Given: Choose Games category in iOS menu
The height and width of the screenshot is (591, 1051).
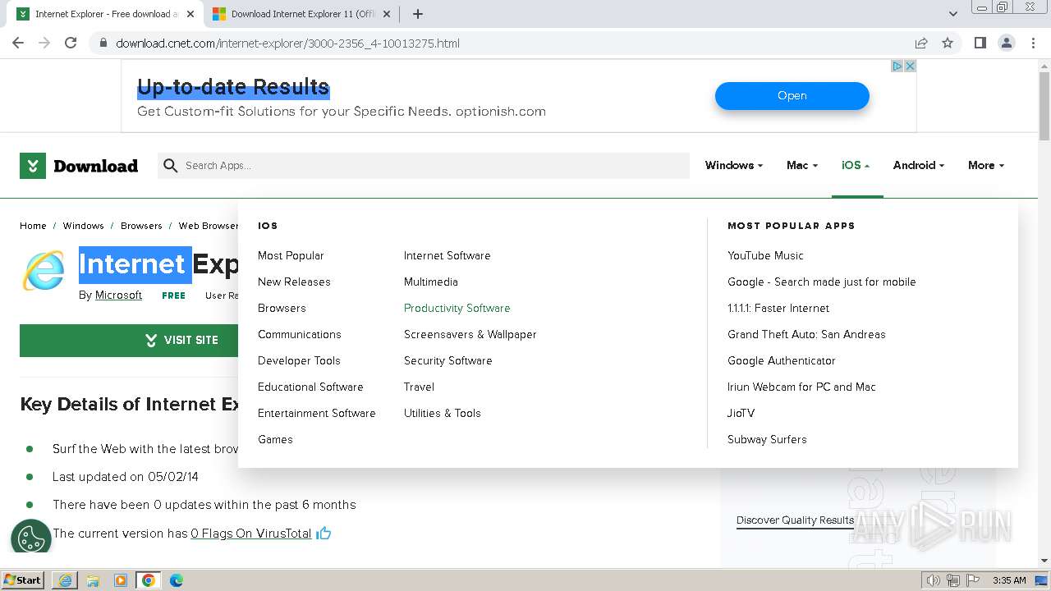Looking at the screenshot, I should (275, 439).
